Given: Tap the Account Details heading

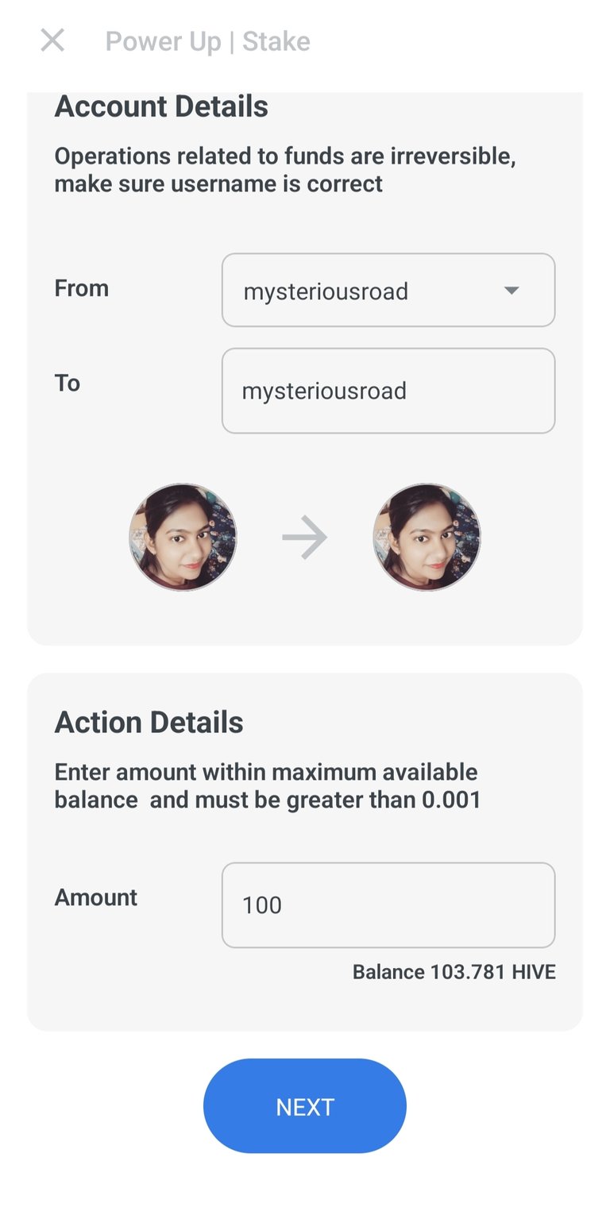Looking at the screenshot, I should coord(161,106).
